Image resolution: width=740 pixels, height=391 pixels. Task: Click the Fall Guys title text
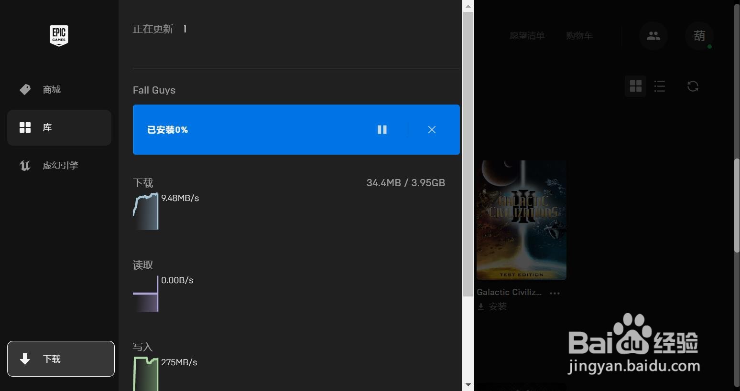point(154,90)
